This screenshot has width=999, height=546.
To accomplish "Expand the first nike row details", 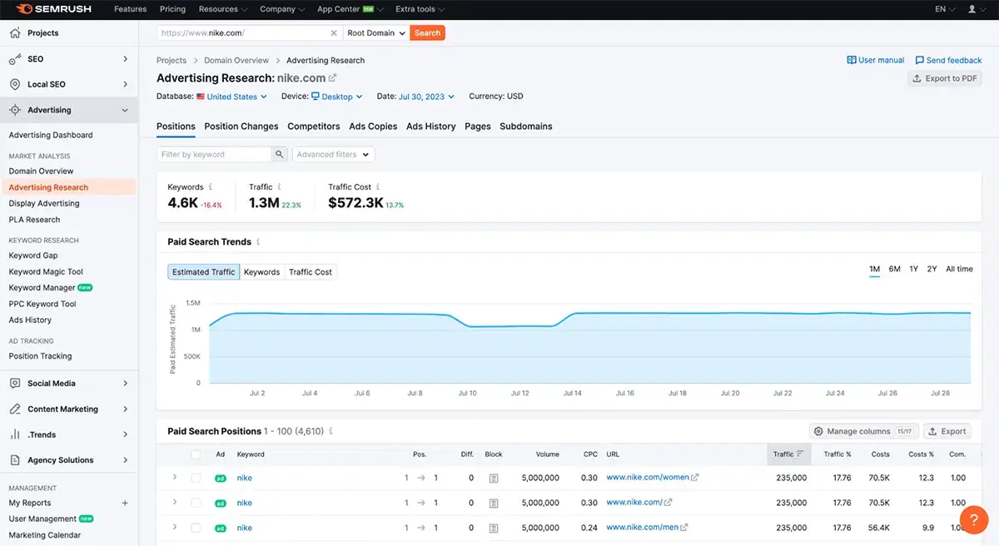I will [x=175, y=478].
